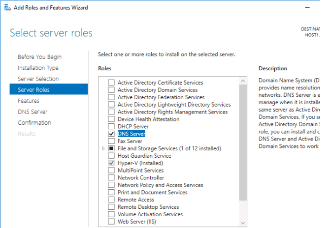Select Hyper-V (Installed) role text
Screen dimensions: 330x228
click(140, 163)
